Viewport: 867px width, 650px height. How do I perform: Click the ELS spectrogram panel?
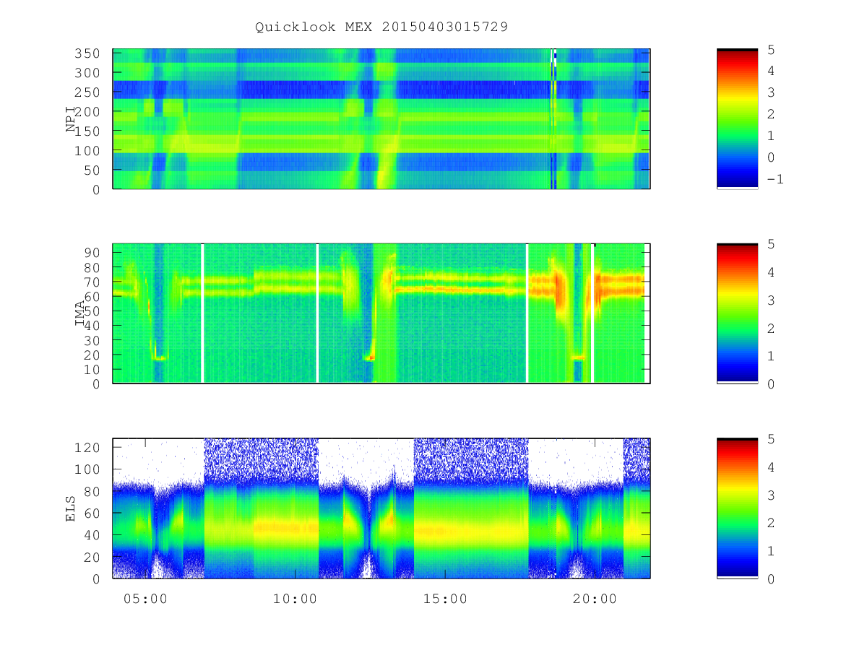[x=381, y=508]
